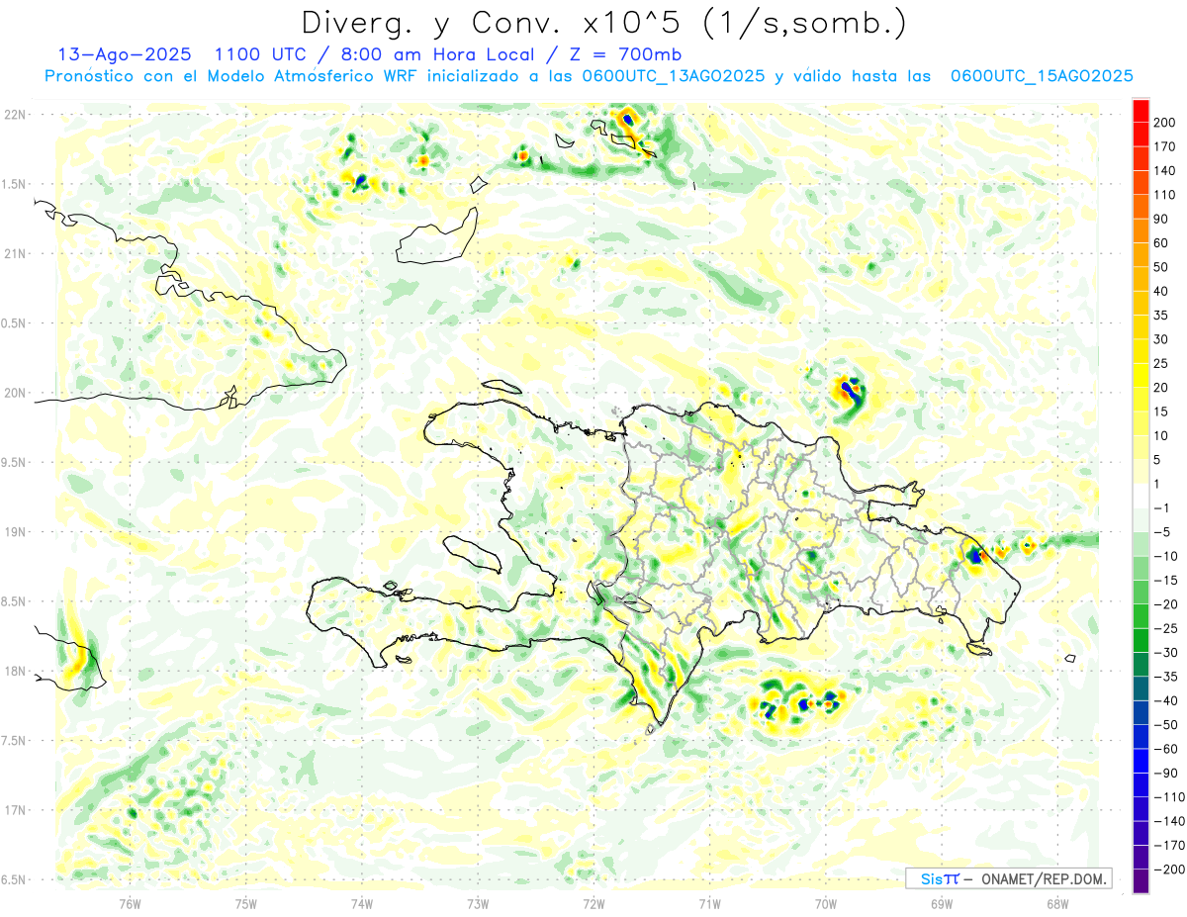1187x917 pixels.
Task: Click the 73W longitude label
Action: (478, 903)
